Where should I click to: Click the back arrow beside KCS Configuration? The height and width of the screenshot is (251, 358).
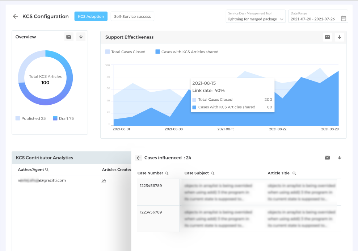pos(15,16)
